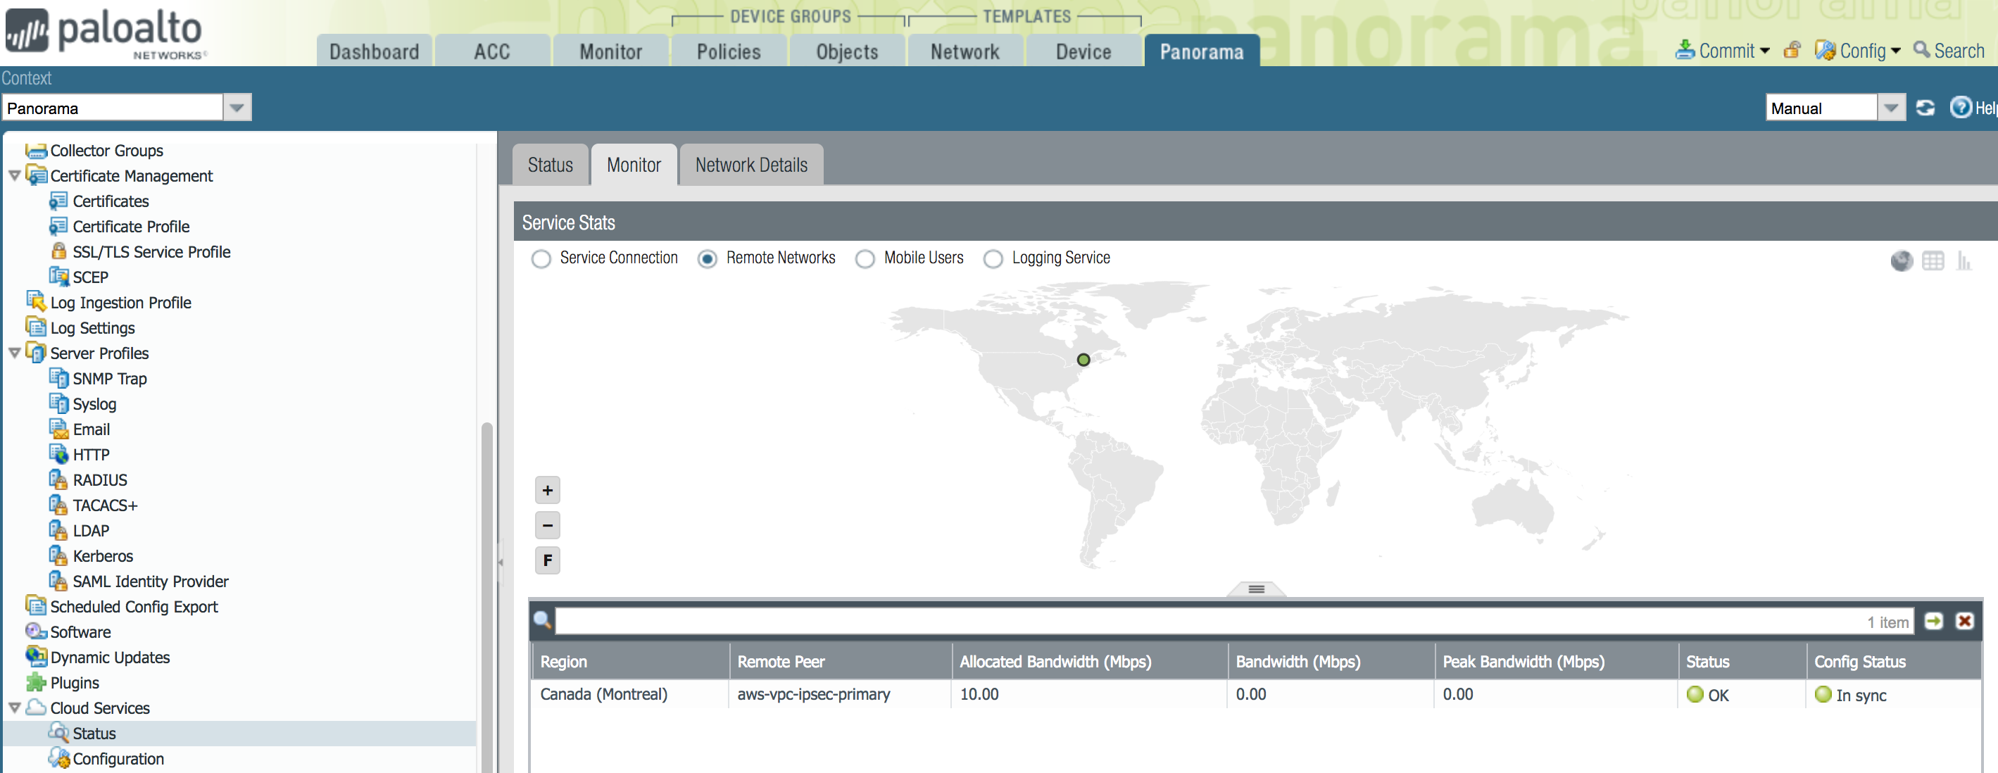Collapse the Server Profiles tree node
1998x773 pixels.
pyautogui.click(x=15, y=353)
